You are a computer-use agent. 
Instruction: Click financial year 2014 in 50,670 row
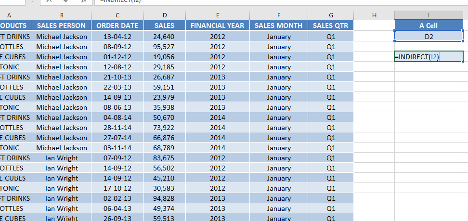pyautogui.click(x=218, y=117)
